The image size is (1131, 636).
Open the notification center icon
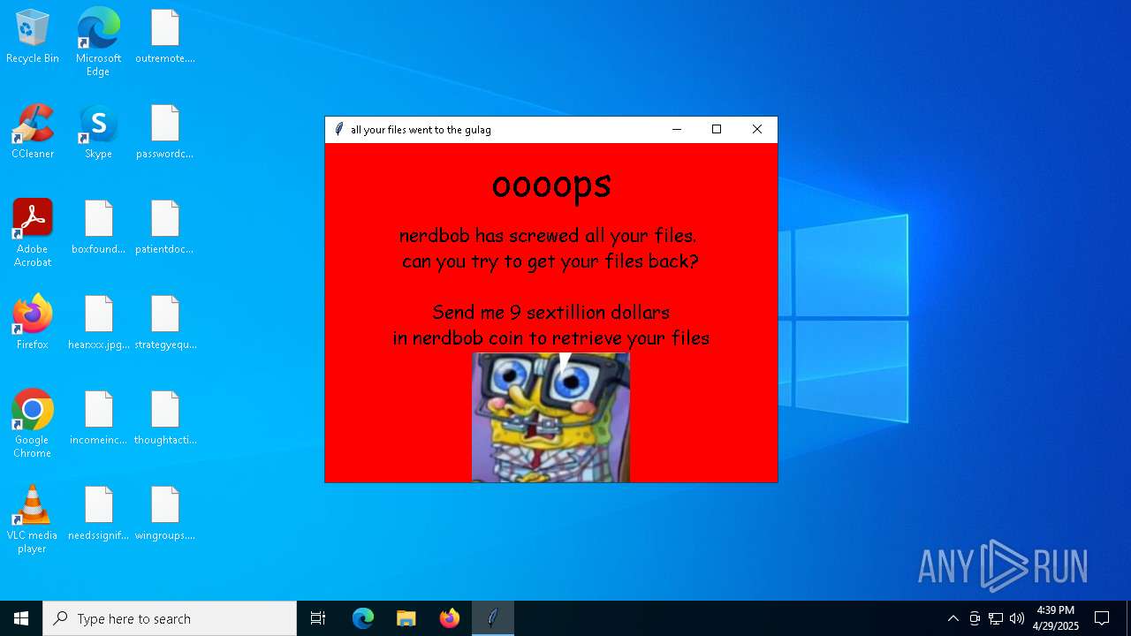1102,618
